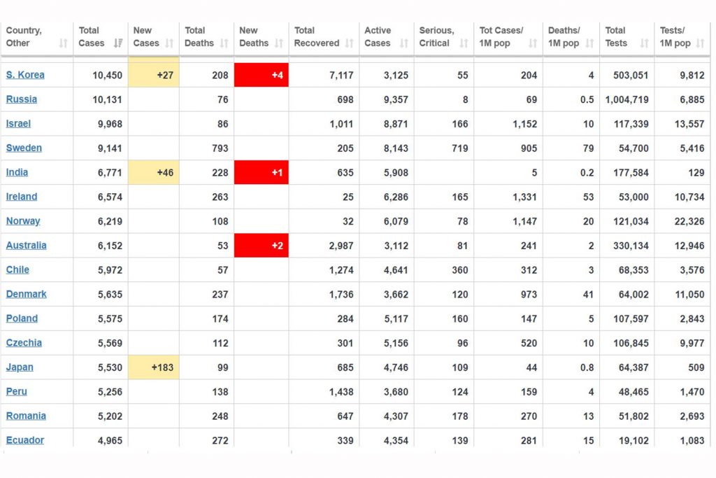The image size is (716, 478).
Task: Click sort icon next to Total Cases
Action: tap(118, 43)
